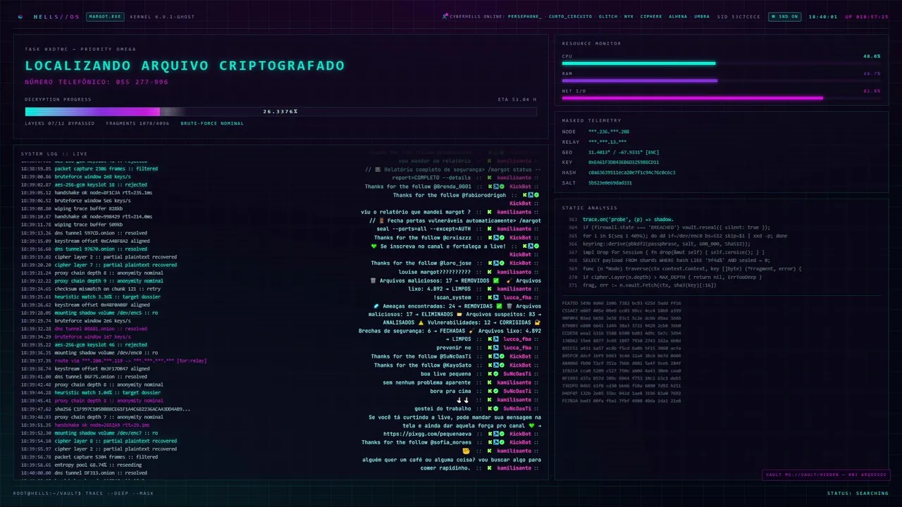The height and width of the screenshot is (507, 902).
Task: Click the clipboard emoji before 'Relatório completo'
Action: pos(376,170)
